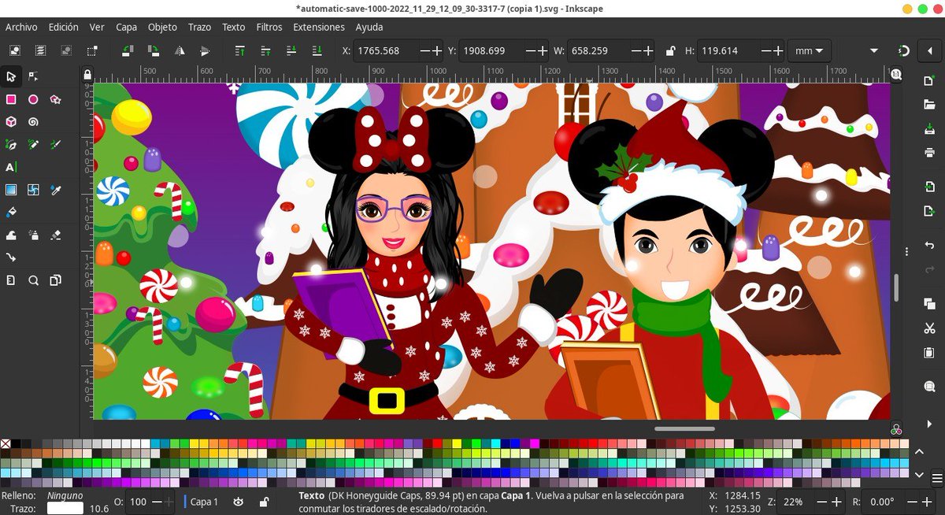This screenshot has height=515, width=945.
Task: Toggle Capa 1 layer visibility eye
Action: click(x=238, y=502)
